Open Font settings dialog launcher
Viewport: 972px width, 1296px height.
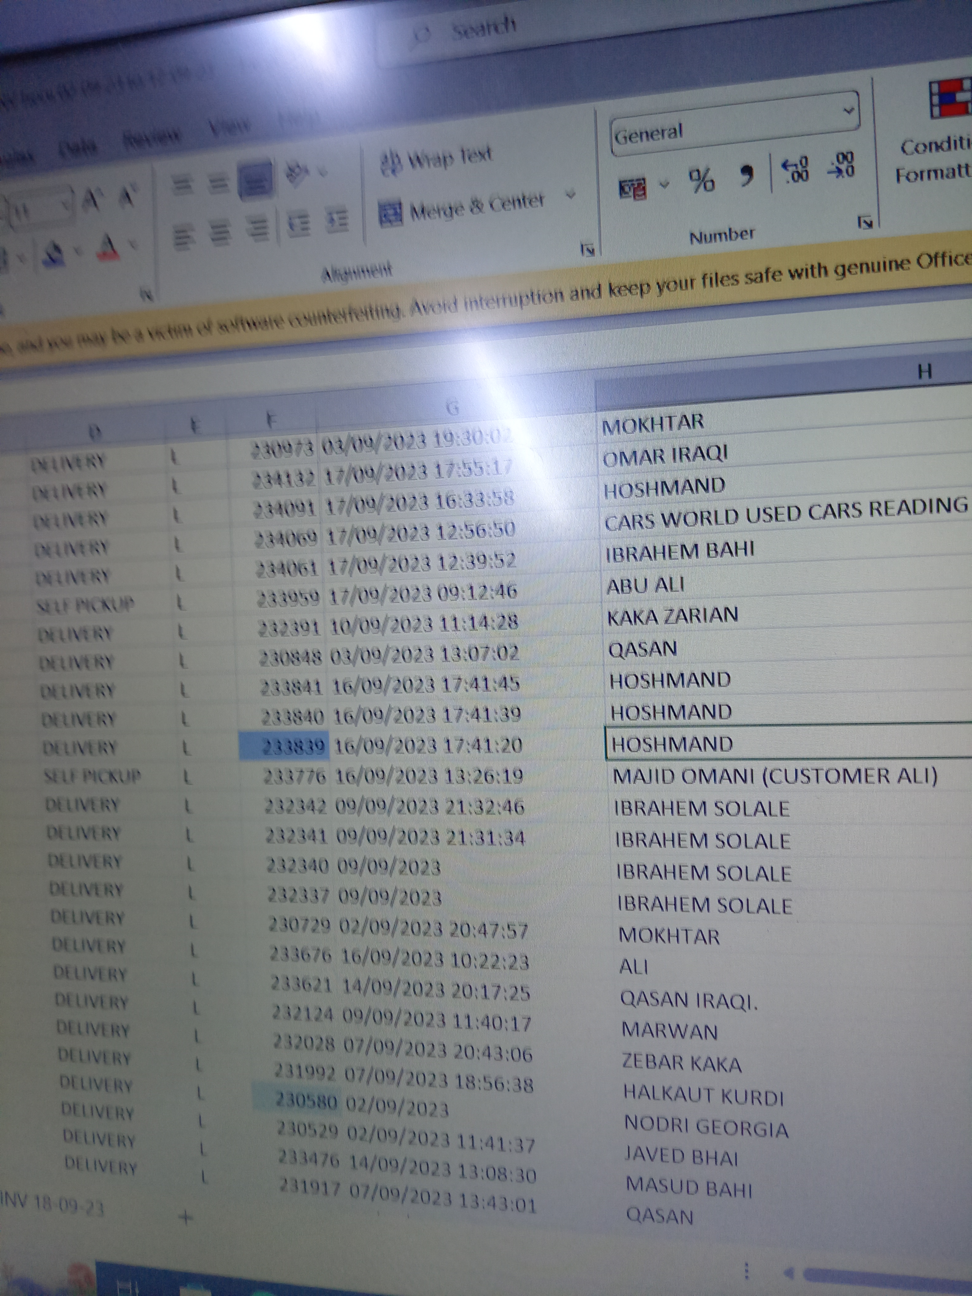coord(146,294)
